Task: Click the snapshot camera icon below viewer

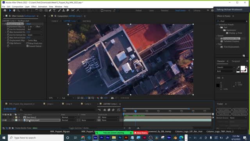Action: [x=112, y=98]
